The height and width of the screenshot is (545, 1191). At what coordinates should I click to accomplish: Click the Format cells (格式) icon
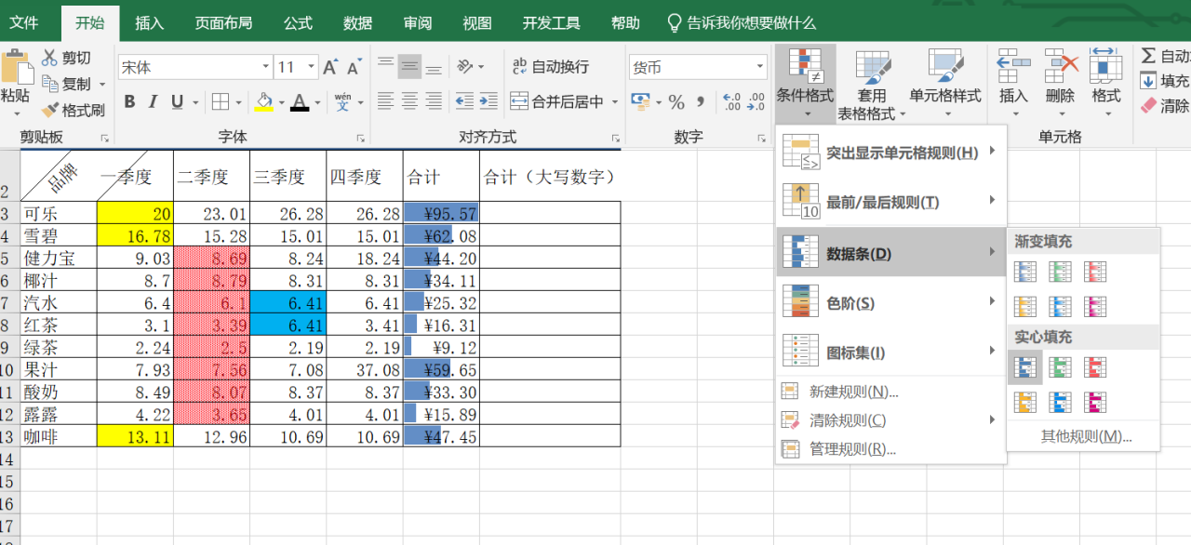coord(1105,65)
